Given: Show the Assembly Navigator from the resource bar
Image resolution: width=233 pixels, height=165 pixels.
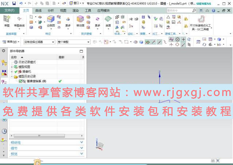Looking at the screenshot, I should 4,63.
